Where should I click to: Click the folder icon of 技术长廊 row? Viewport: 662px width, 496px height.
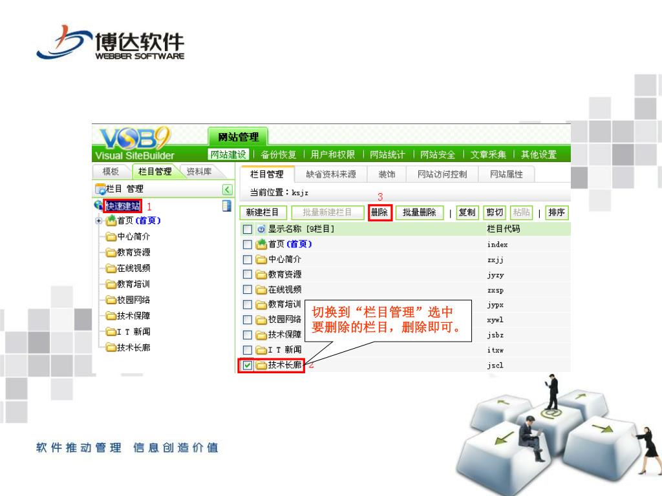point(261,366)
